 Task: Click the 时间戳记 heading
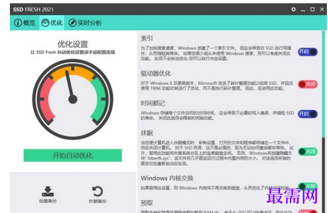pyautogui.click(x=153, y=103)
